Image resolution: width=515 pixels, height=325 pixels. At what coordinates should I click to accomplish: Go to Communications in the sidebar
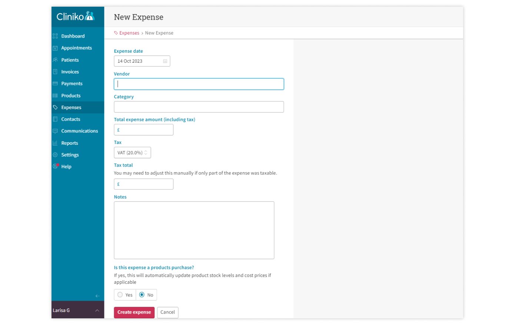click(79, 131)
